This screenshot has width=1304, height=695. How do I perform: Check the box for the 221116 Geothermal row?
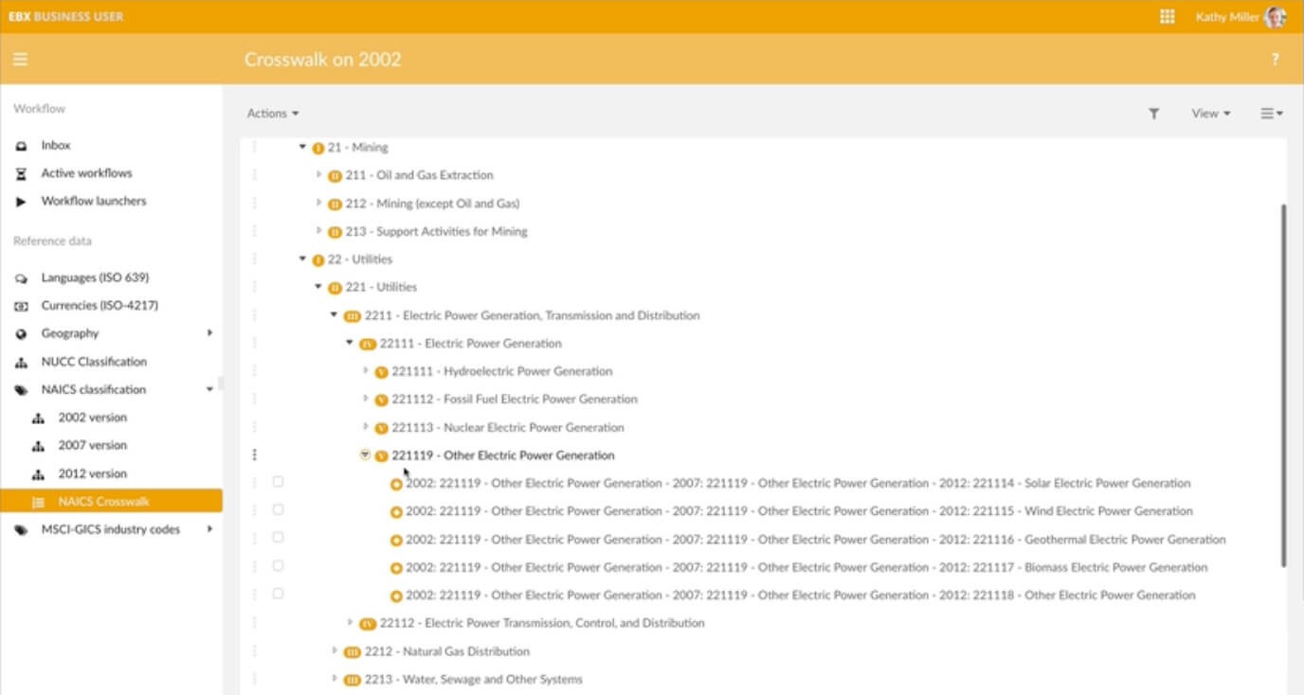278,538
